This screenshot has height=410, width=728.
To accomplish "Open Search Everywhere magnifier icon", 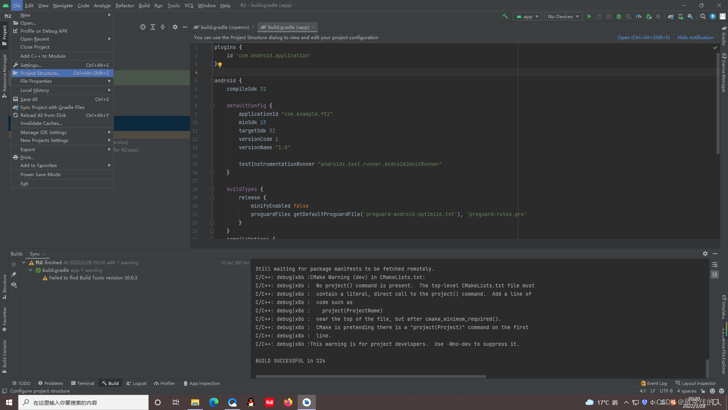I will pos(703,16).
